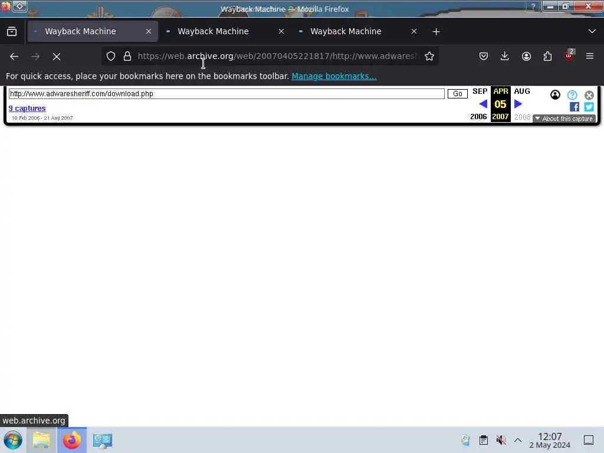Open the 9 captures link

27,109
